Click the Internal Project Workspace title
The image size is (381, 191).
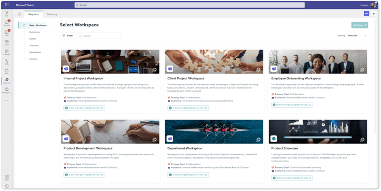pos(83,78)
